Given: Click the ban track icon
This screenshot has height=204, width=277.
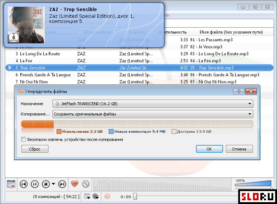Looking at the screenshot, I should pos(86,184).
